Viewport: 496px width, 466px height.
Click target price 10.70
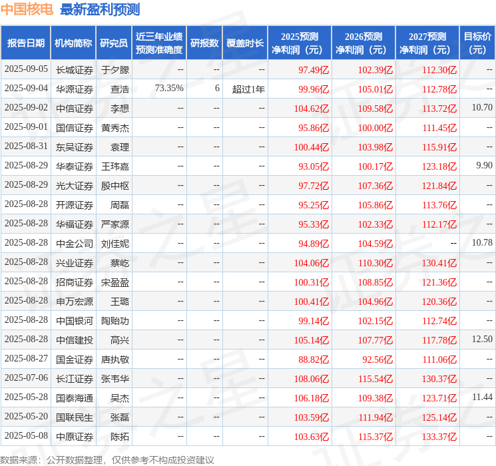[x=482, y=108]
